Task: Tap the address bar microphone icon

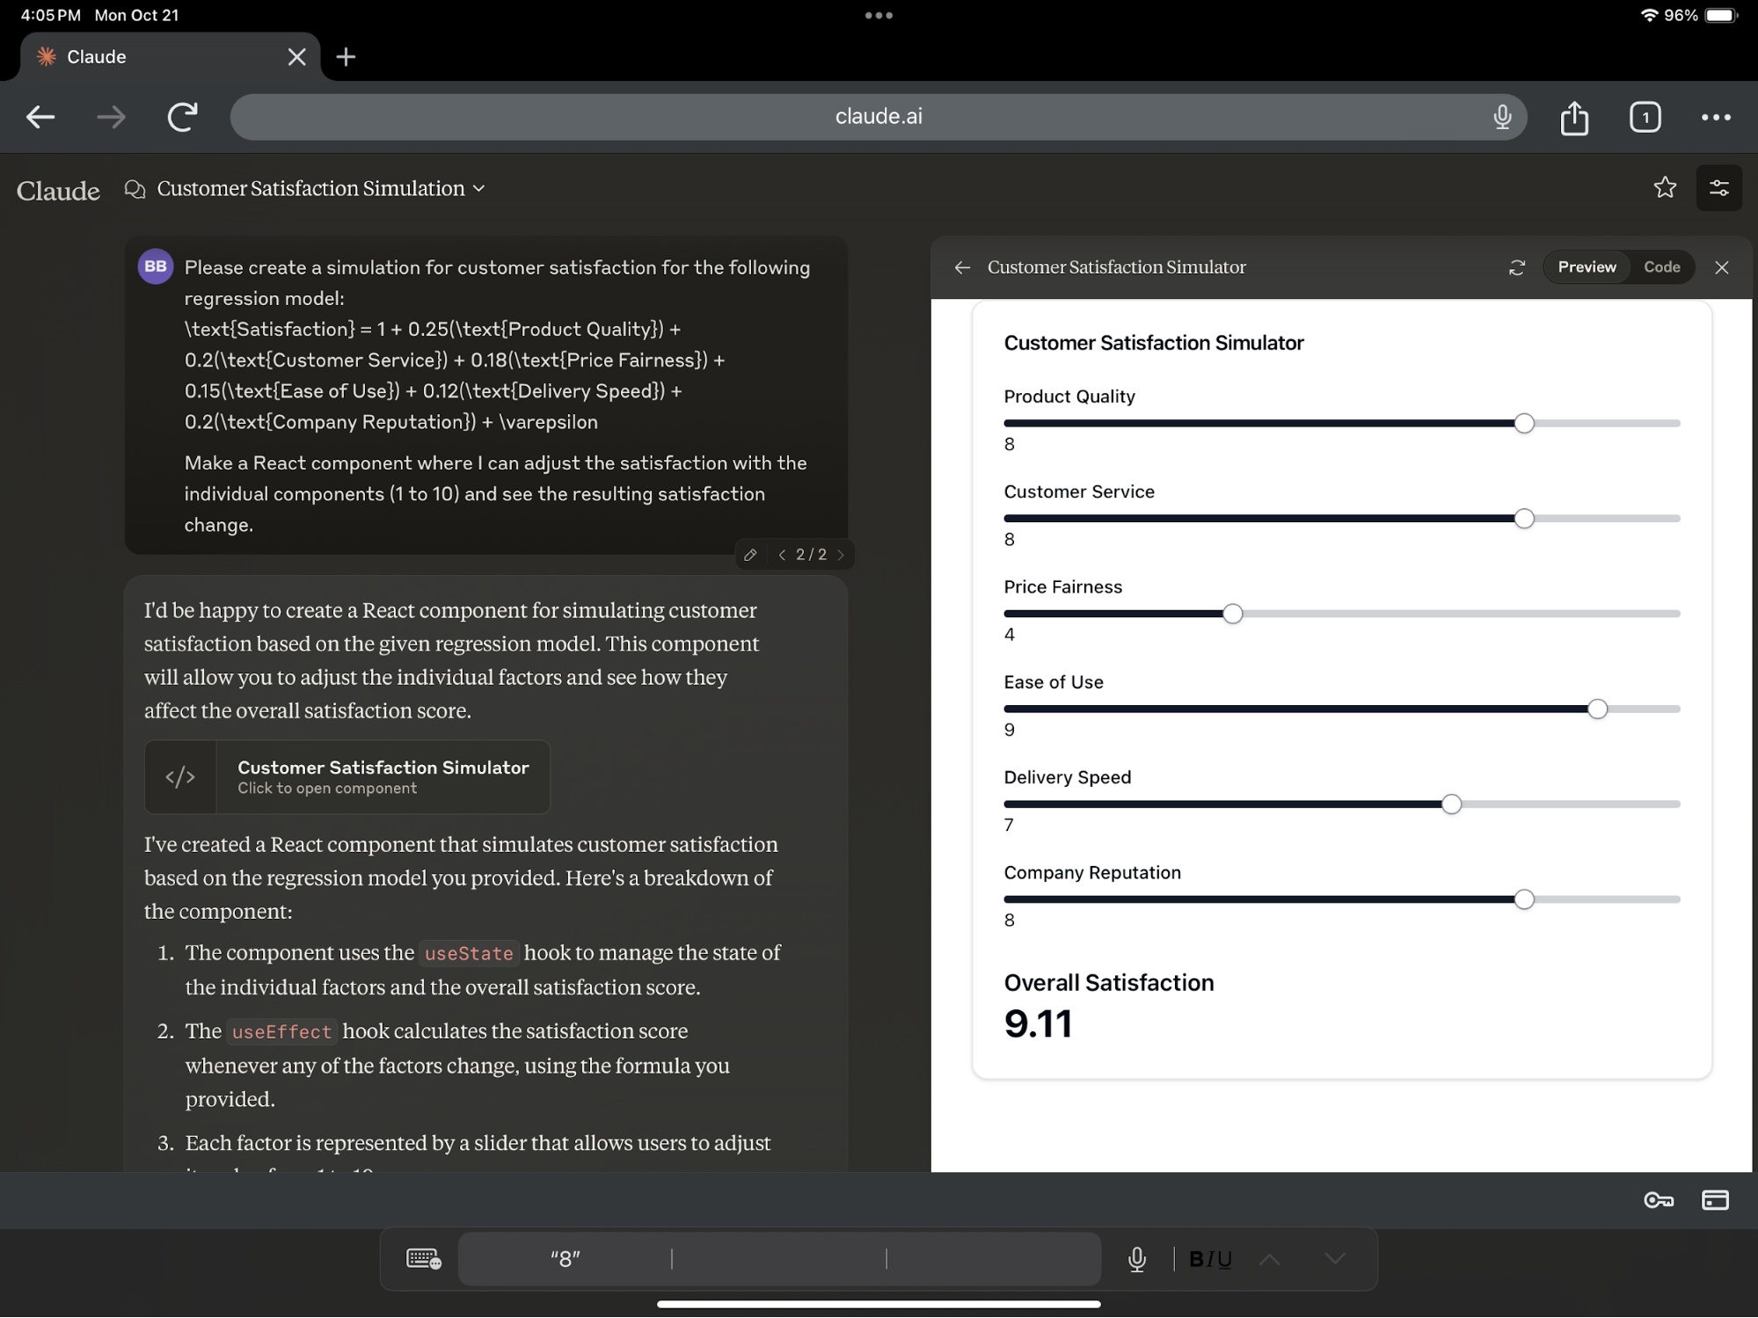Action: (1502, 117)
